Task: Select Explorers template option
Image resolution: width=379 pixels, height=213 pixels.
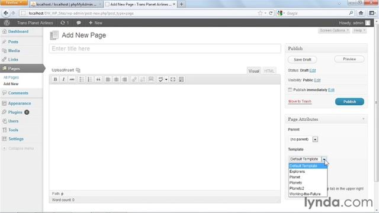Action: click(308, 172)
